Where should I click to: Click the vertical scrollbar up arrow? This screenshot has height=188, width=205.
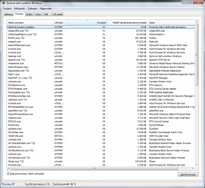[x=196, y=22]
